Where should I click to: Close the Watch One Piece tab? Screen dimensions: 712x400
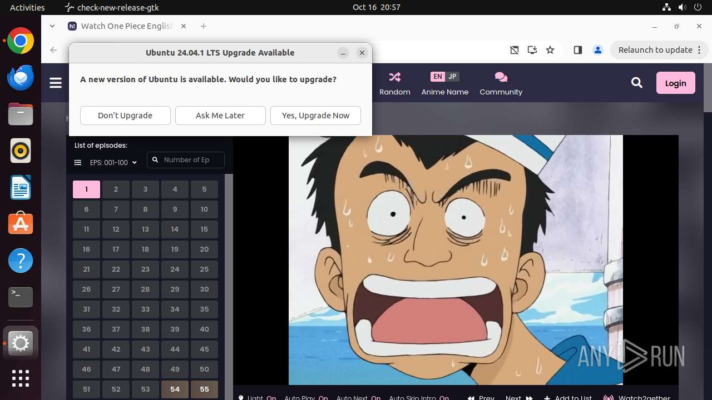pos(184,26)
